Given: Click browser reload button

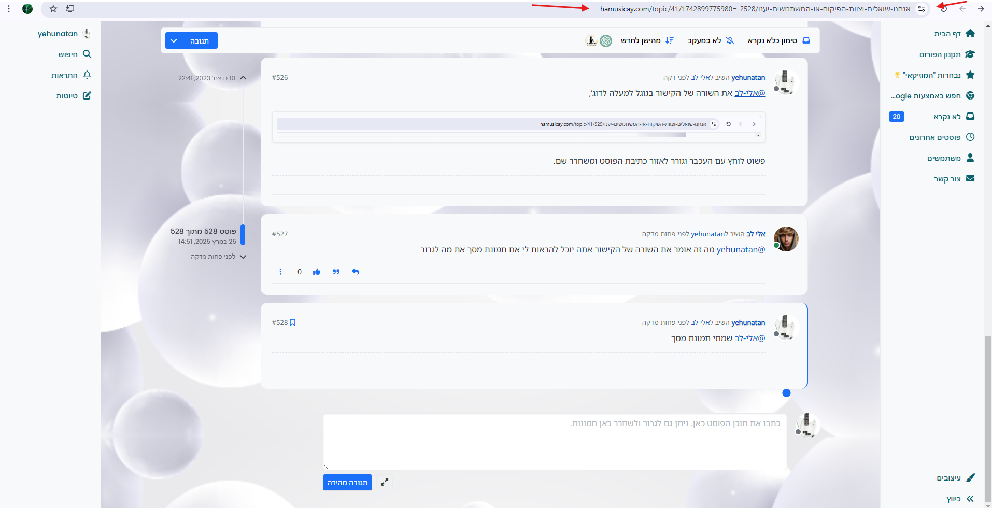Looking at the screenshot, I should pyautogui.click(x=944, y=9).
